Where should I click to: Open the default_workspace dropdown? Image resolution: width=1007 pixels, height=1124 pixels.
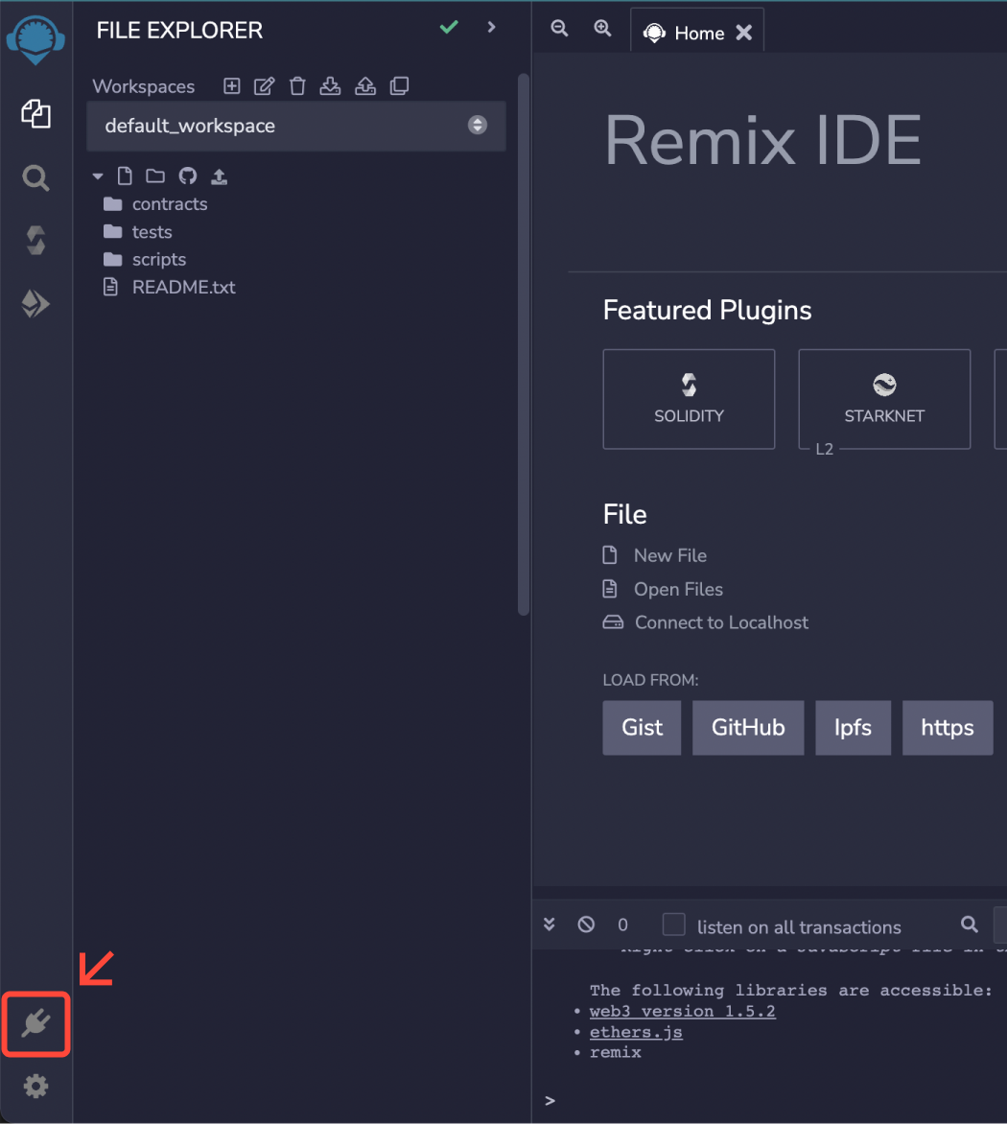tap(296, 126)
